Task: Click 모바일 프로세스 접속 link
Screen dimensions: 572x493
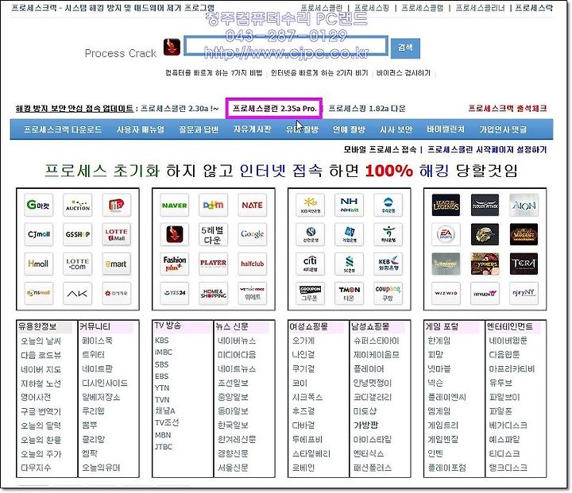Action: [380, 149]
